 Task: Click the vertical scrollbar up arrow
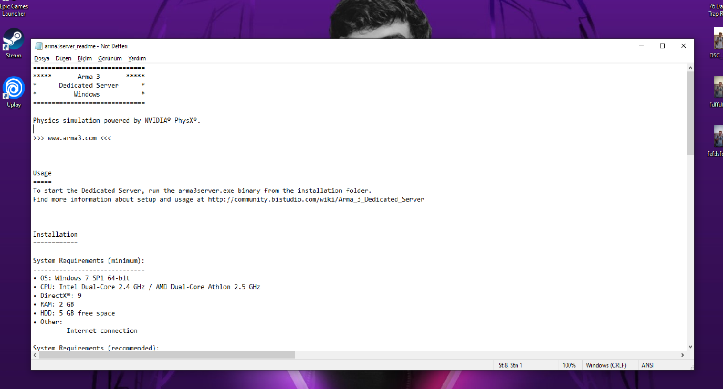click(690, 68)
